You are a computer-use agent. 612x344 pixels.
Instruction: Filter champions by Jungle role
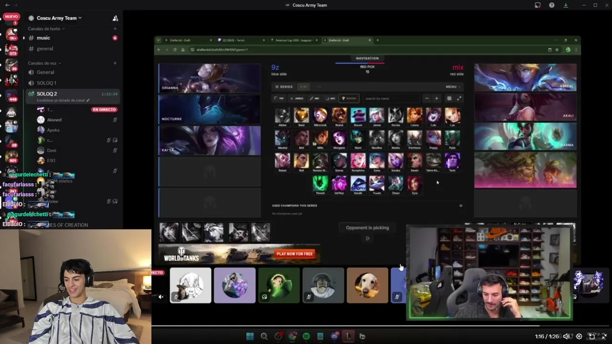point(297,98)
